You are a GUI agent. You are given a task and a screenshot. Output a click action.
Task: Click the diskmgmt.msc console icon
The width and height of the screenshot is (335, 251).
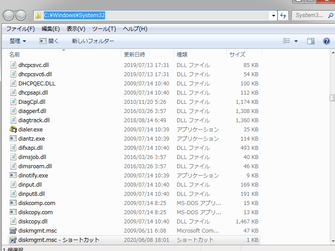click(13, 230)
